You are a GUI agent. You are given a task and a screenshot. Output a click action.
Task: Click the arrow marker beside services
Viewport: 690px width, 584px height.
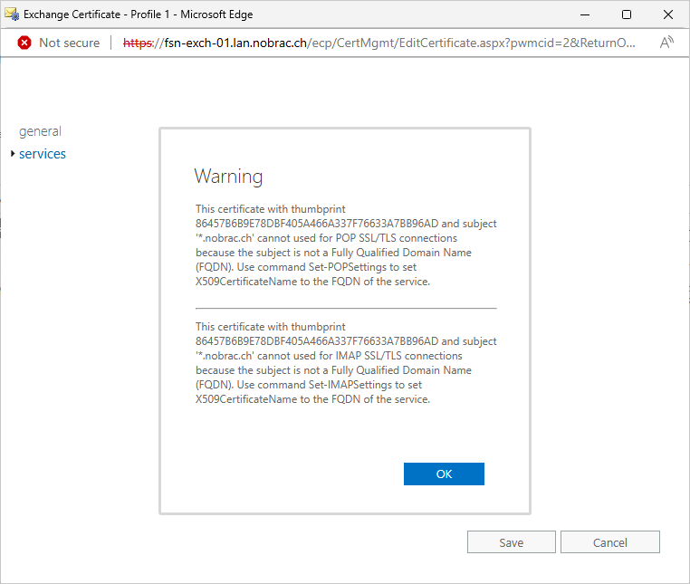13,153
